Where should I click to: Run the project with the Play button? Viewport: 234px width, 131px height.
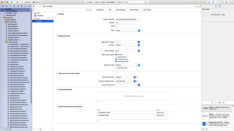[12, 2]
